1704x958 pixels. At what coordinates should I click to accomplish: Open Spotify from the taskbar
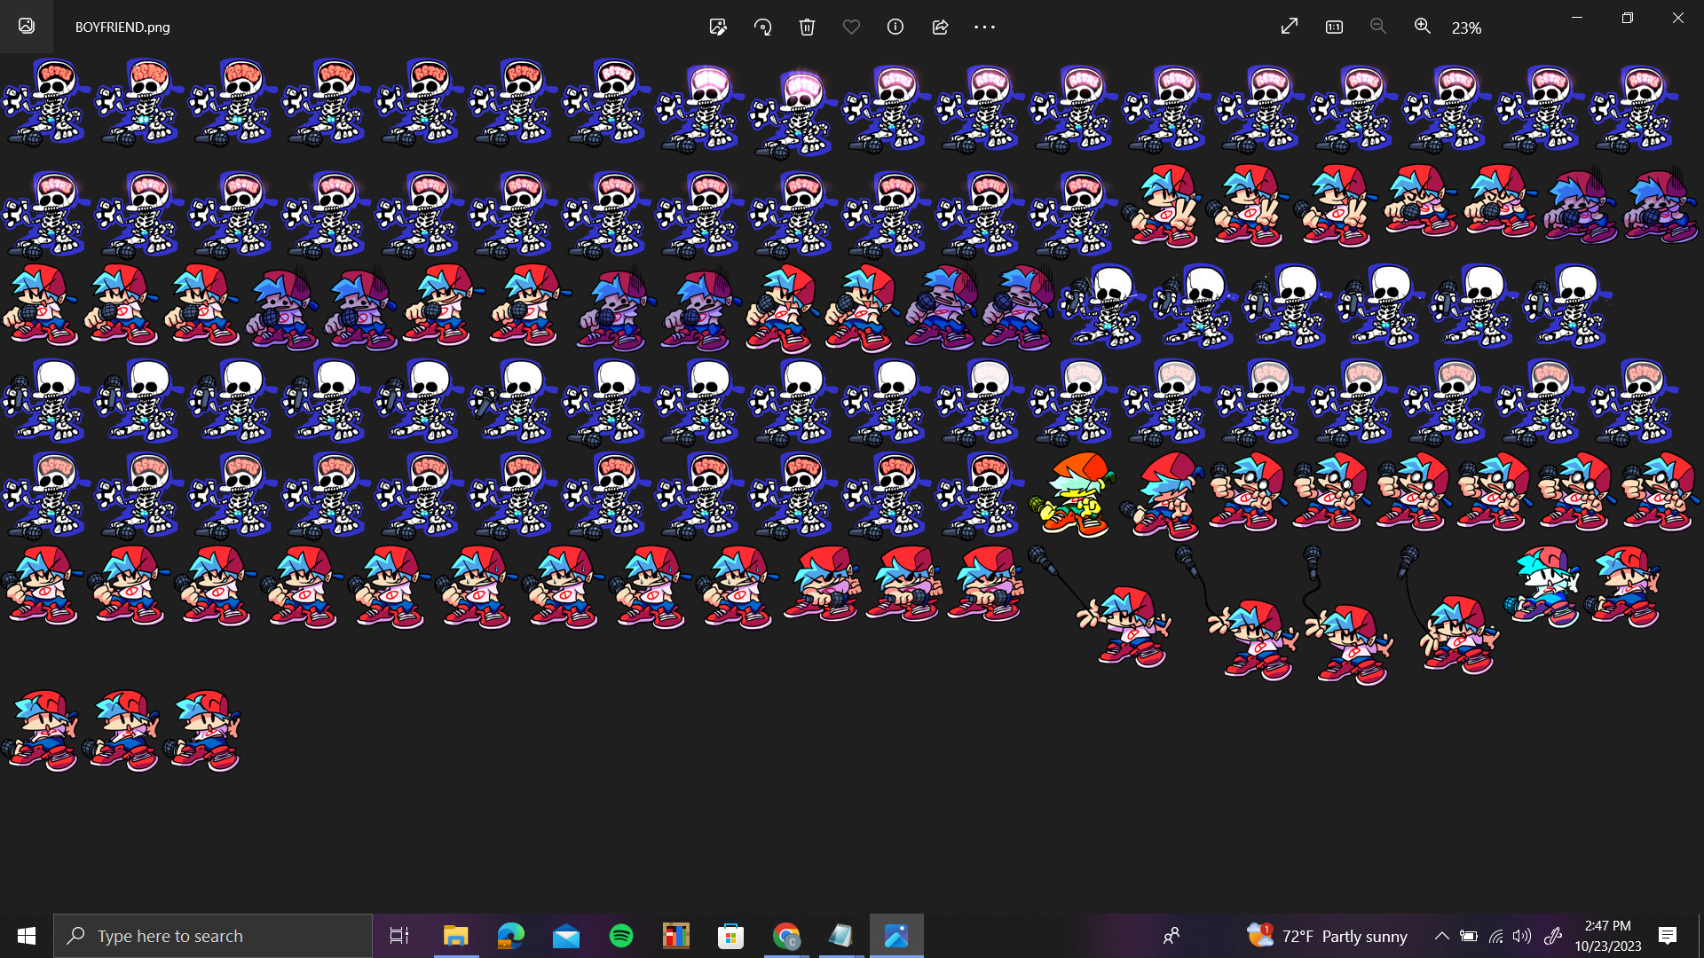coord(621,936)
